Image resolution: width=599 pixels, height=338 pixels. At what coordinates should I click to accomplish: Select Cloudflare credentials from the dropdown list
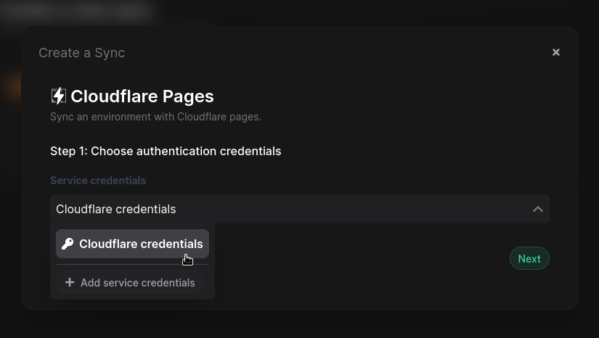[x=140, y=244]
